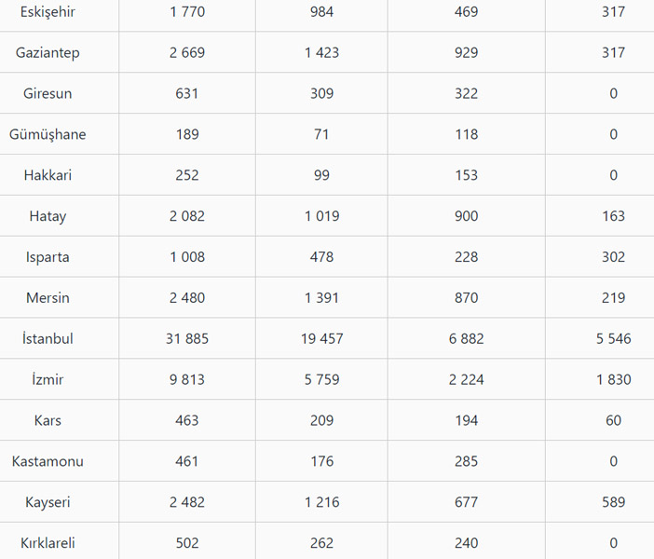Click the value 2 082 for Hatay

[x=187, y=216]
